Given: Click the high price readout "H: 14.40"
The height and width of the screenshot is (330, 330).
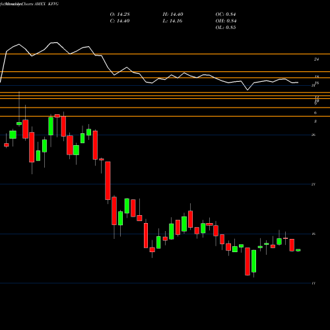Looking at the screenshot, I should click(x=173, y=15).
